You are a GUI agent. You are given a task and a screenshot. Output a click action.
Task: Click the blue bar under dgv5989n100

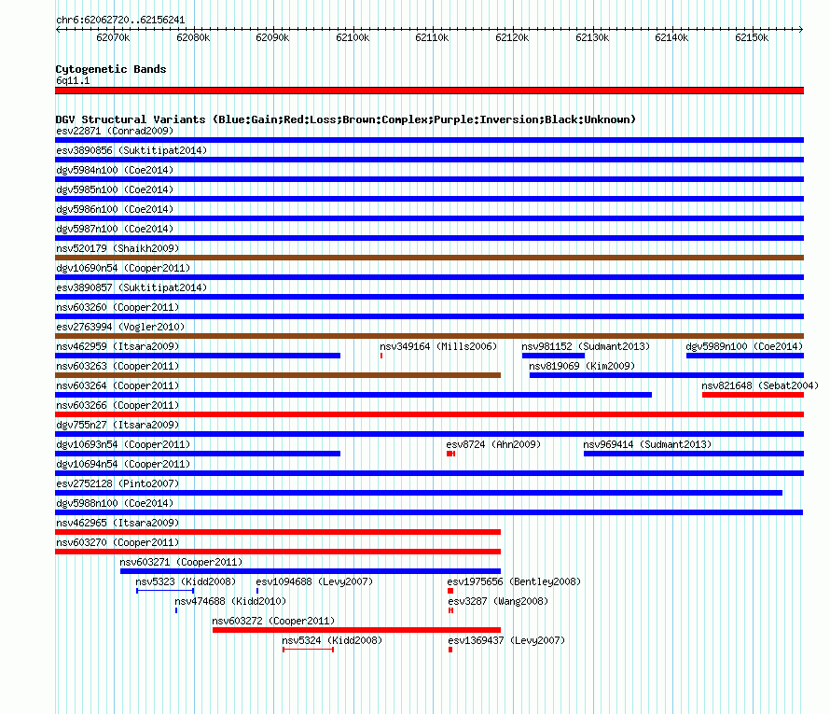pos(745,356)
